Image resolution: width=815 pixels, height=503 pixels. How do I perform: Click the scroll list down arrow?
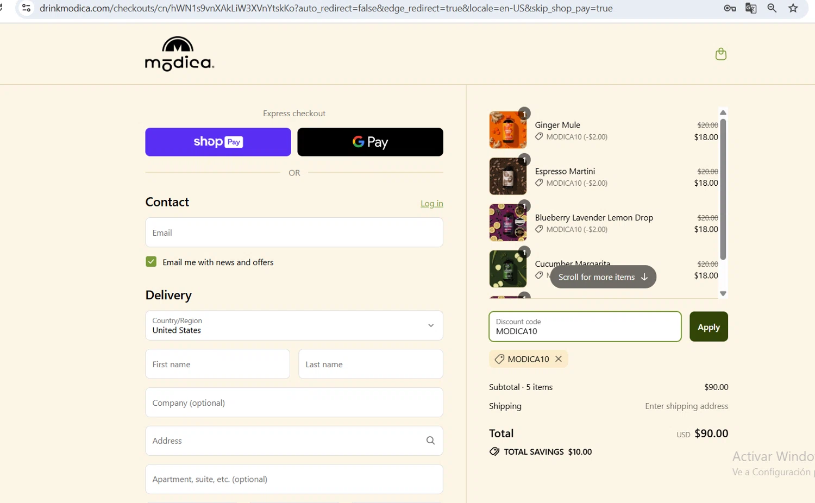(x=723, y=293)
